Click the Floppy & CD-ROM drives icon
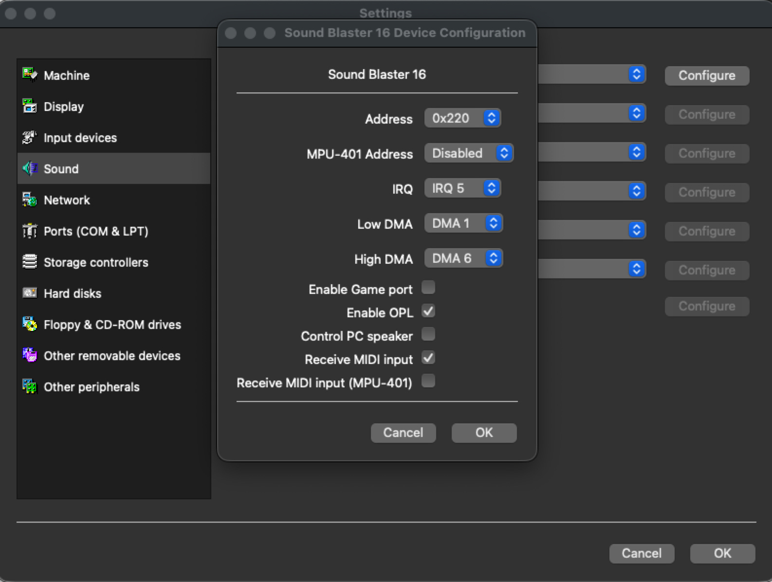The height and width of the screenshot is (582, 772). tap(30, 324)
